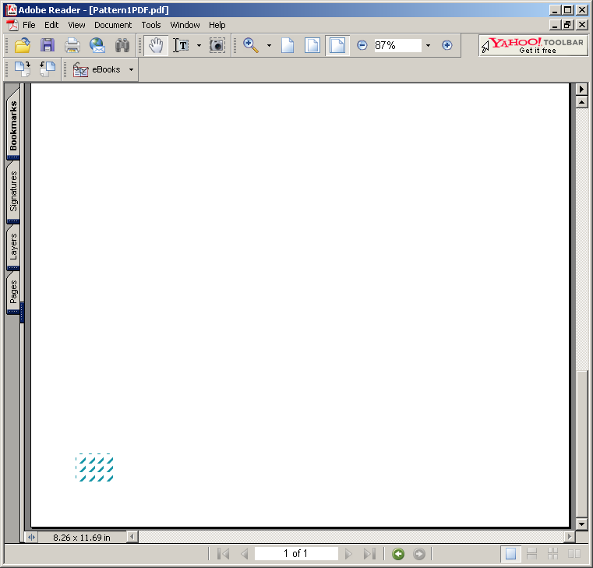Screen dimensions: 593x568
Task: Click the vertical scrollbar thumb
Action: coord(581,443)
